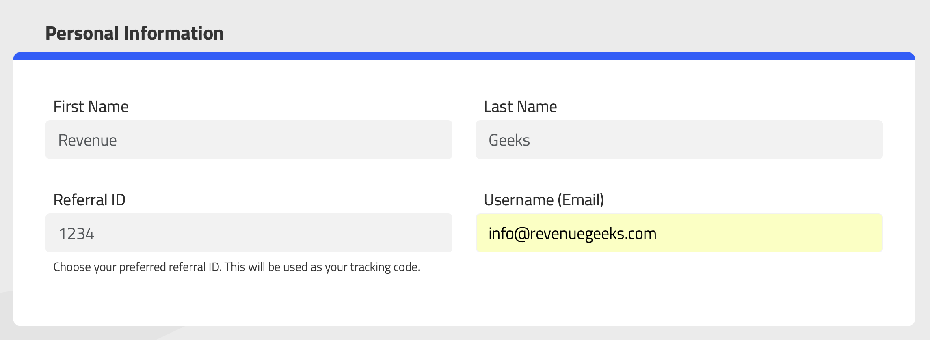The width and height of the screenshot is (930, 340).
Task: Place cursor on the "Revenue" text
Action: point(88,140)
